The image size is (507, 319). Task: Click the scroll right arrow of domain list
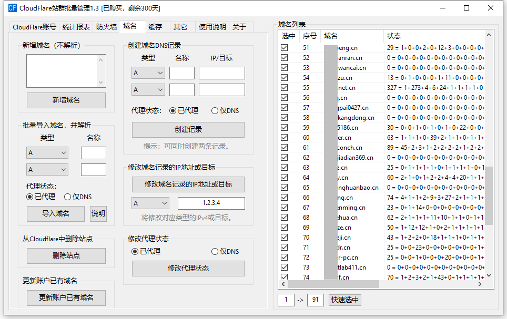[480, 284]
